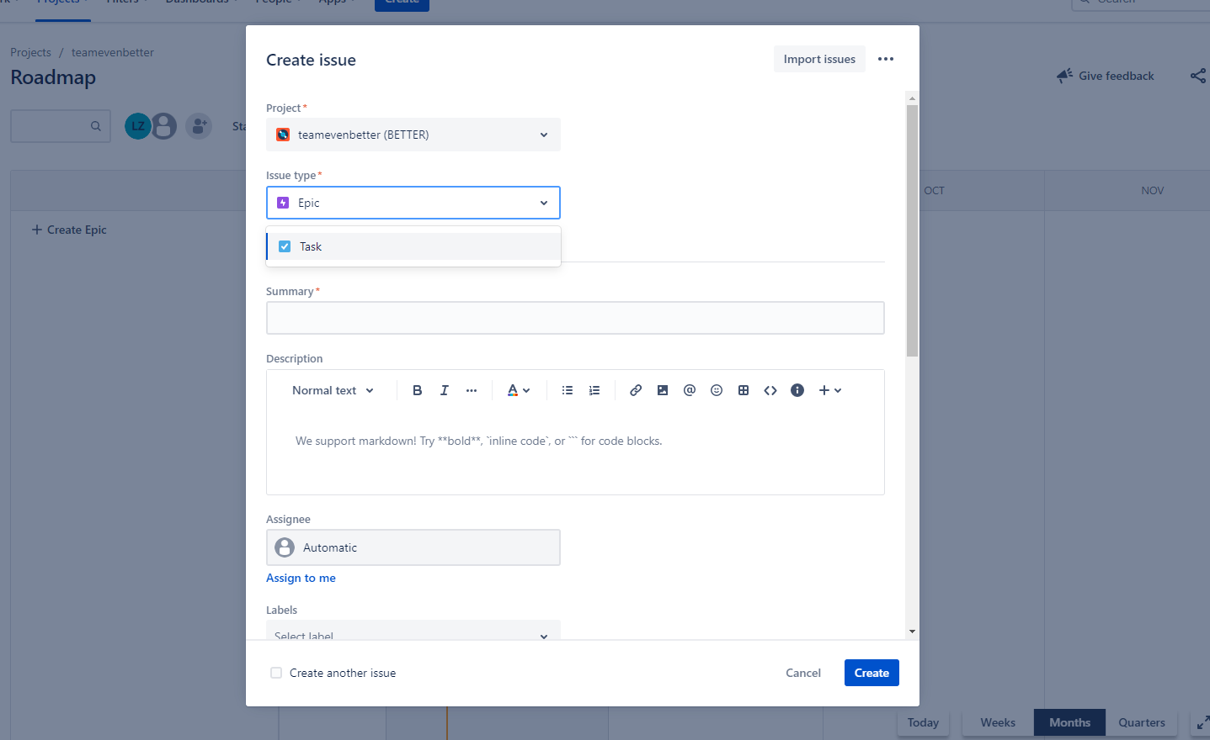Click the Assignee Automatic field

(x=413, y=547)
